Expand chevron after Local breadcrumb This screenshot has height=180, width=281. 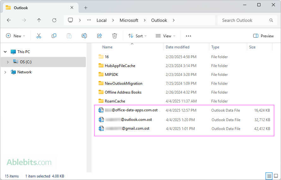(x=113, y=20)
